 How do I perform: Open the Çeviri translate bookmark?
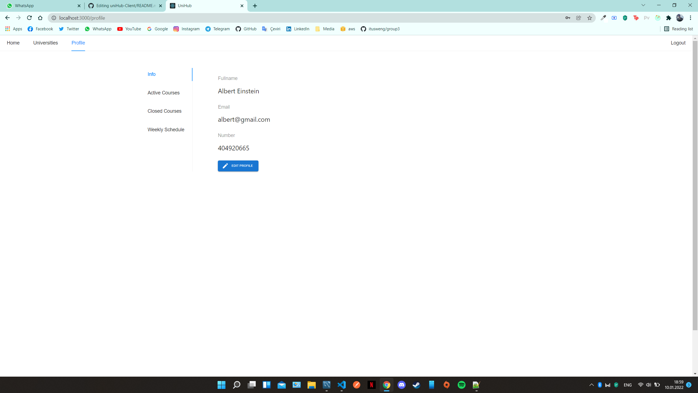tap(271, 29)
